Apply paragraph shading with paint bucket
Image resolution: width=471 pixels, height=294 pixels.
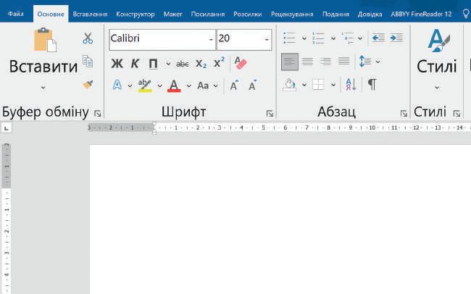pyautogui.click(x=290, y=85)
